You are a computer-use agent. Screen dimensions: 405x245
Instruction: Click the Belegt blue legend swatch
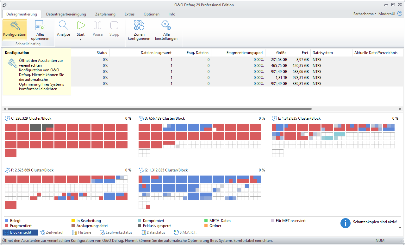tap(7, 221)
